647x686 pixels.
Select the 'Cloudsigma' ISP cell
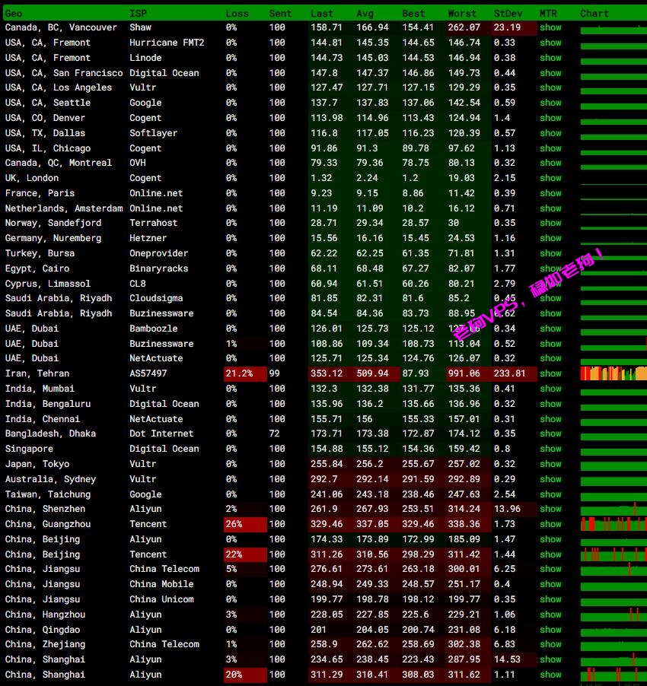pyautogui.click(x=156, y=298)
